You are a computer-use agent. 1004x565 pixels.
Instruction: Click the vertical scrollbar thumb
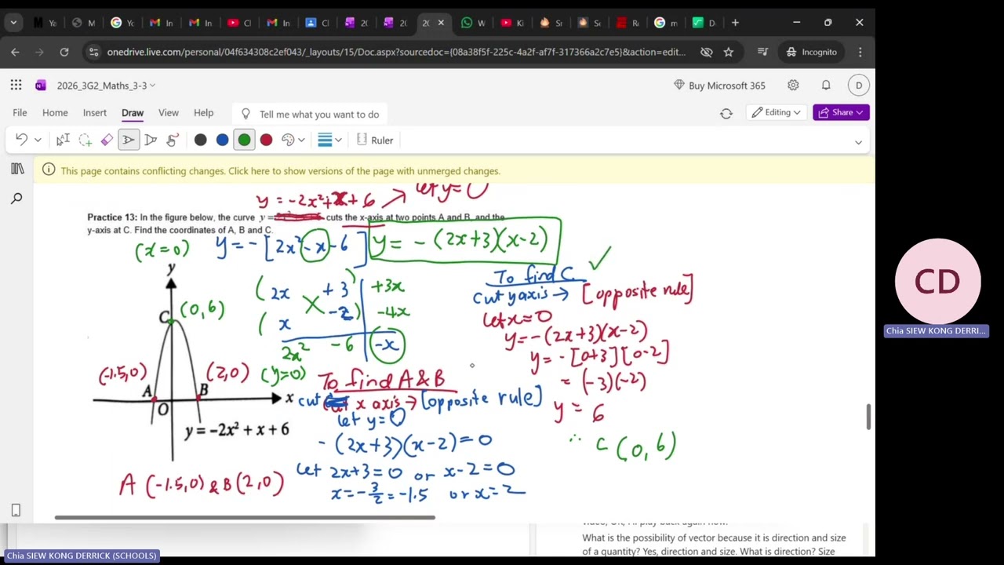868,417
